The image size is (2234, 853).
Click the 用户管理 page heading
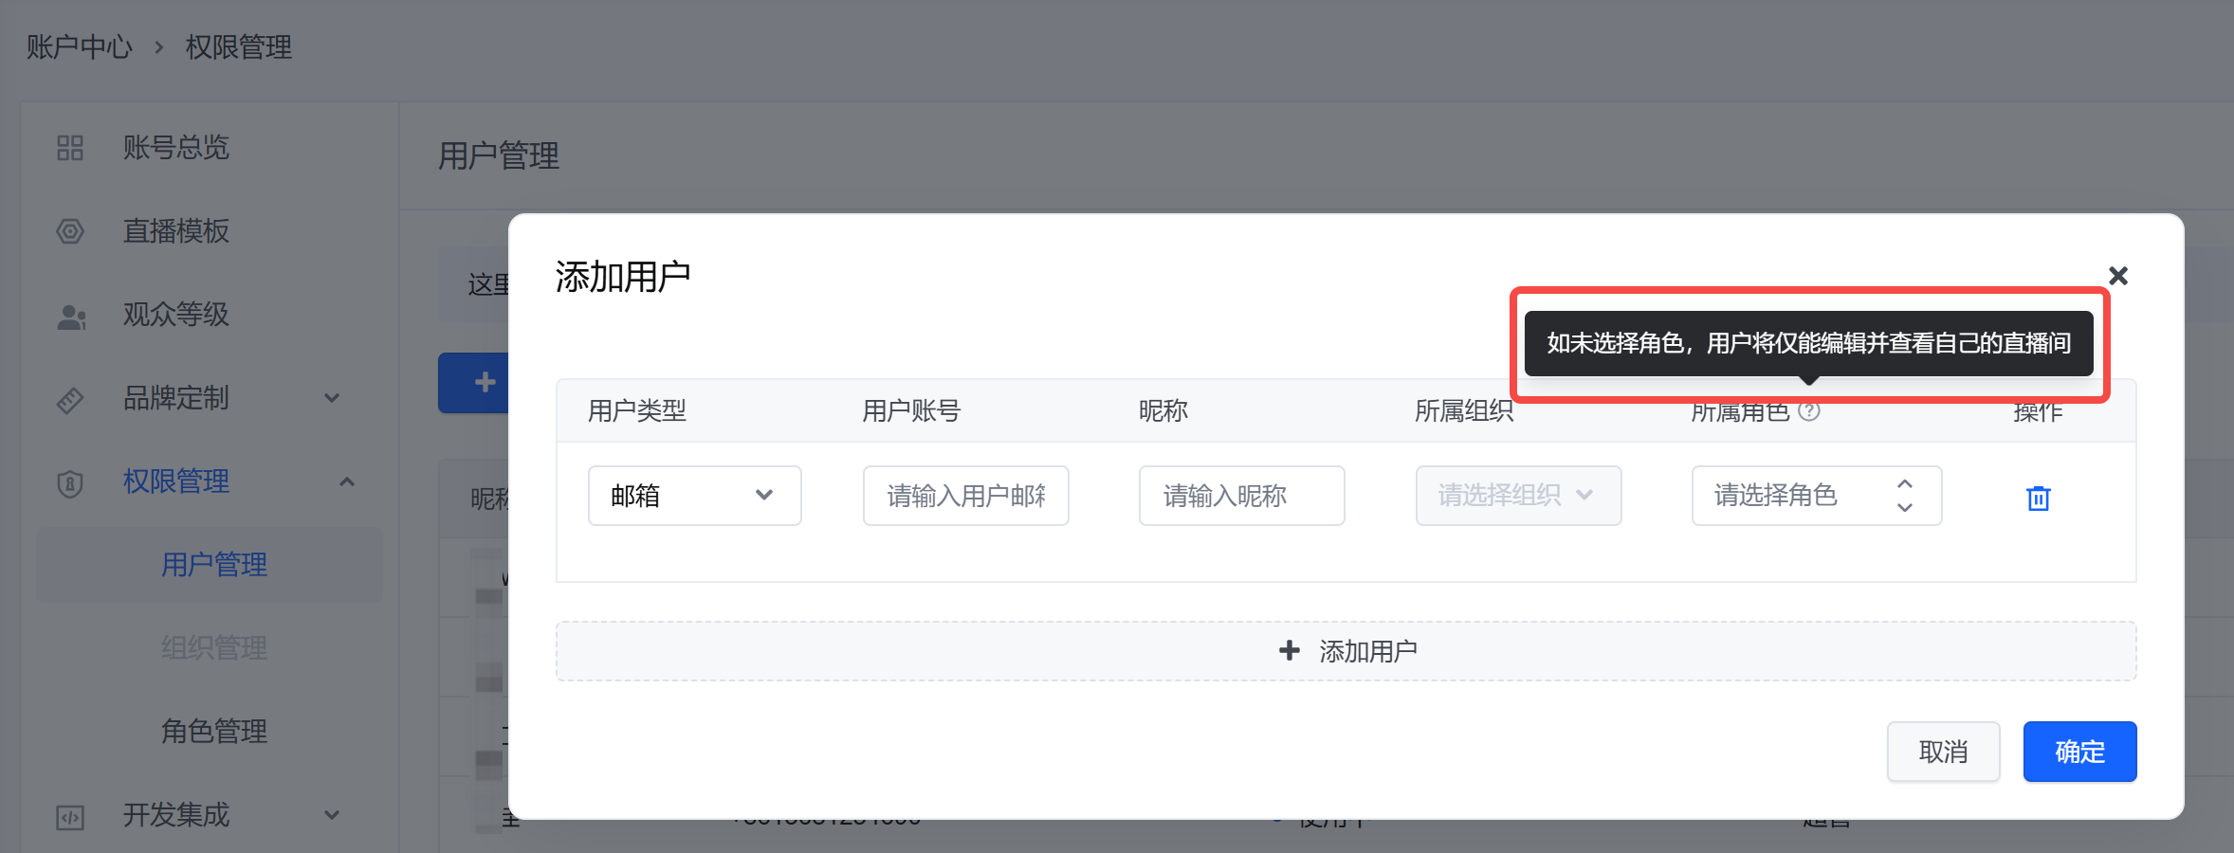(499, 155)
